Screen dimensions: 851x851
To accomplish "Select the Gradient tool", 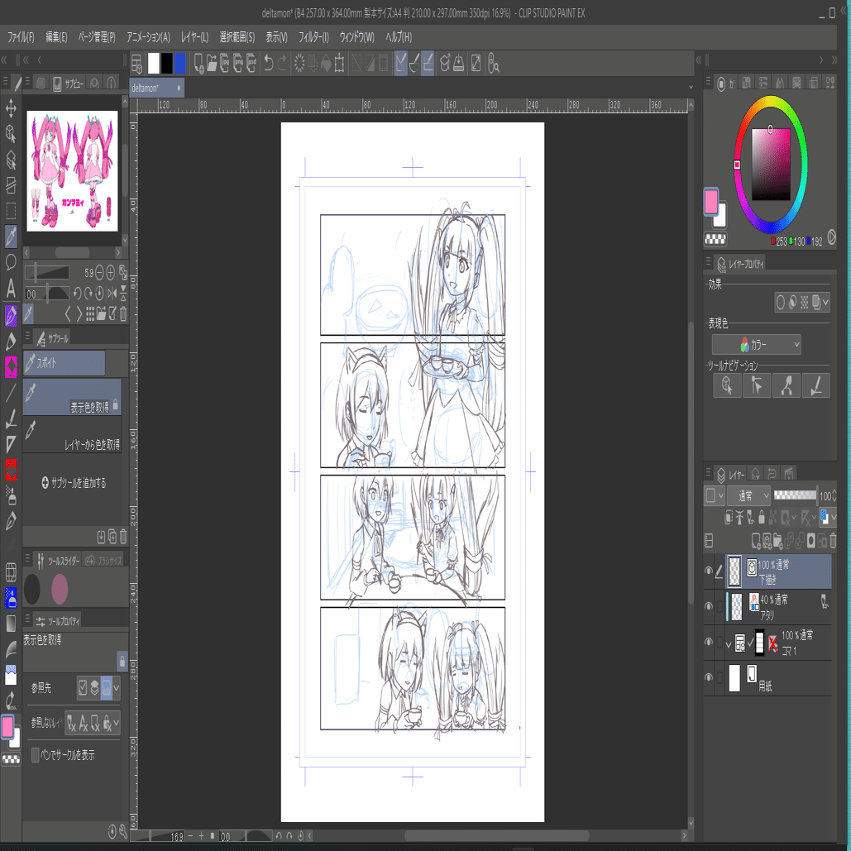I will tap(11, 624).
